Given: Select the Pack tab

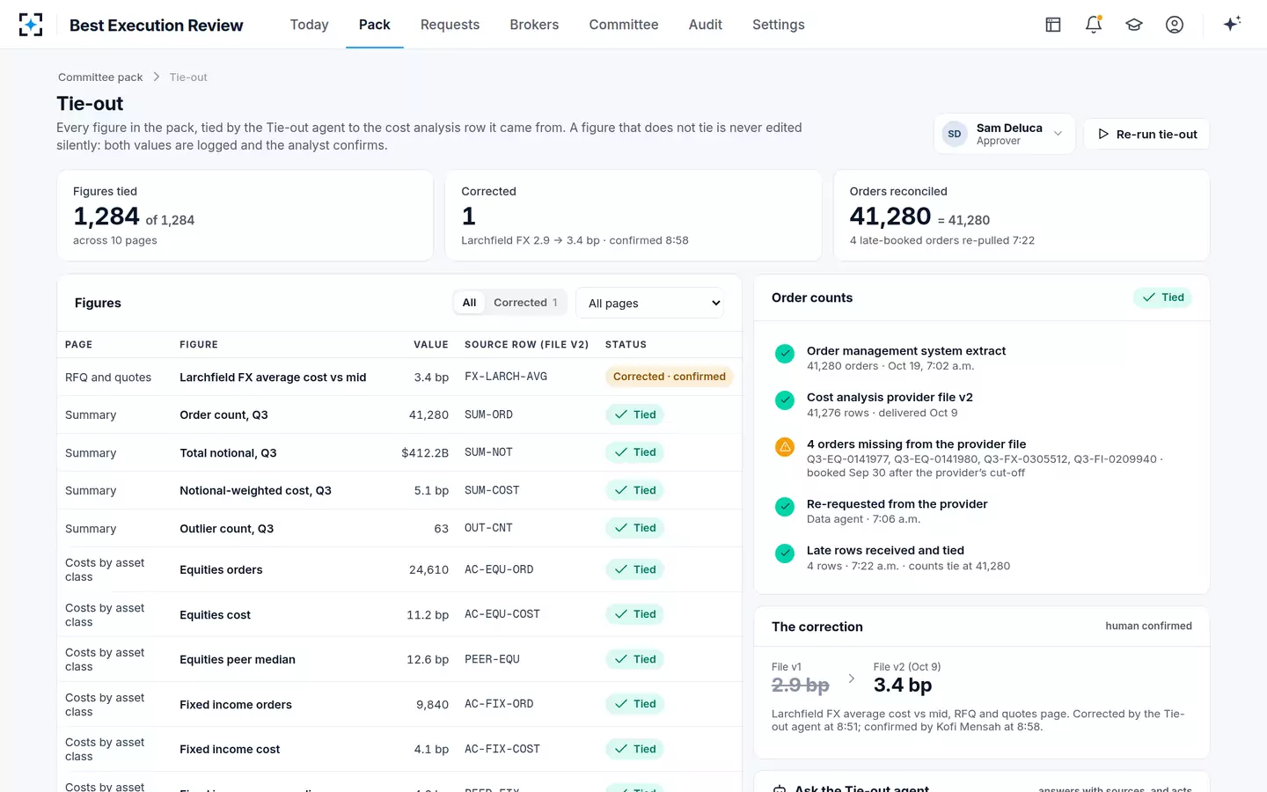Looking at the screenshot, I should click(x=375, y=25).
